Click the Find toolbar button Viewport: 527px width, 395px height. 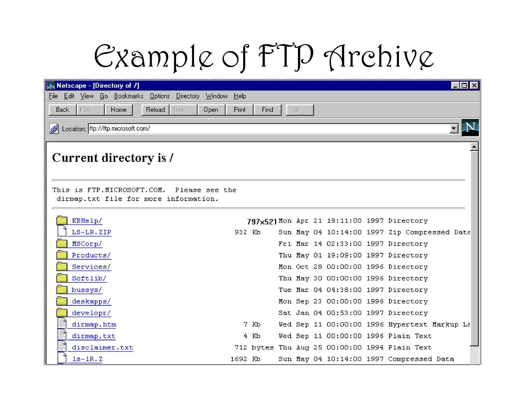(268, 110)
